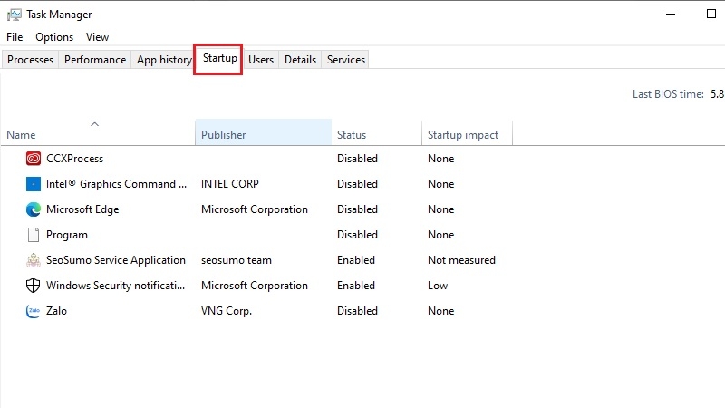725x408 pixels.
Task: Click the Zalo app icon
Action: tap(33, 311)
